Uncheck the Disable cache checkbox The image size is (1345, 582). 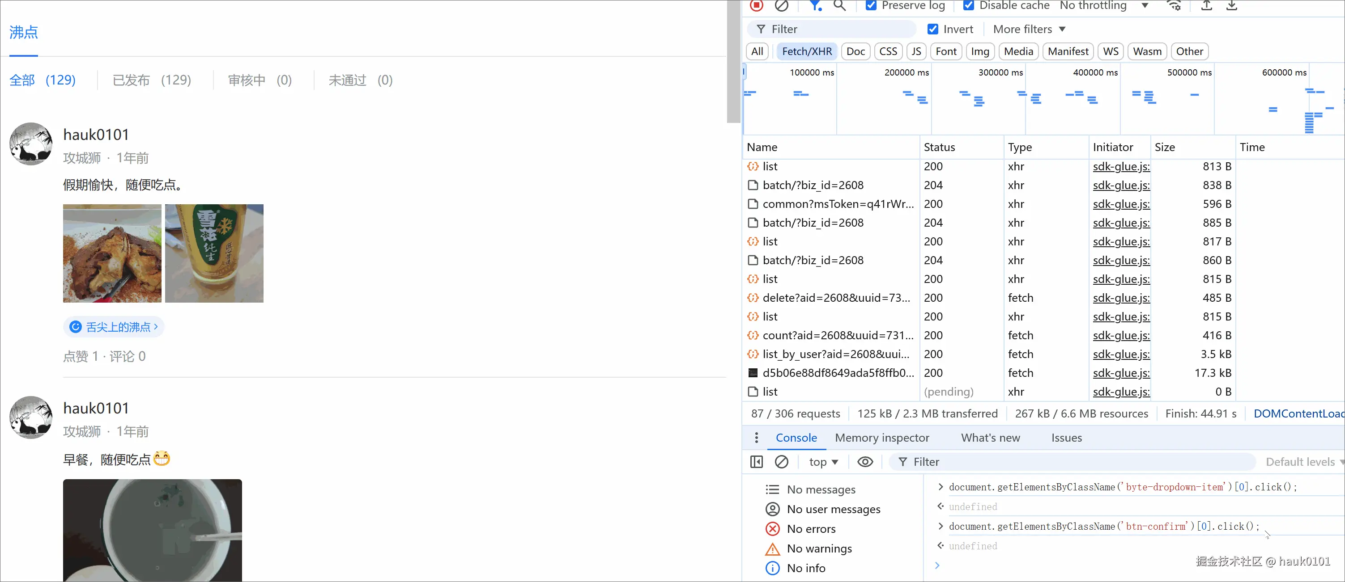[x=969, y=5]
